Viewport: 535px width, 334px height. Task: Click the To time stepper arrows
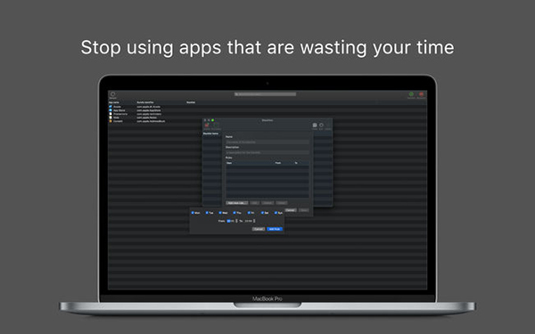[254, 221]
